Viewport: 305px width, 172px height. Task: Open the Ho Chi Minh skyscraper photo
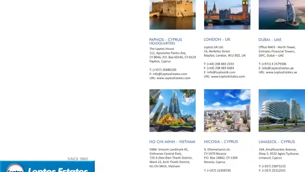point(172,110)
